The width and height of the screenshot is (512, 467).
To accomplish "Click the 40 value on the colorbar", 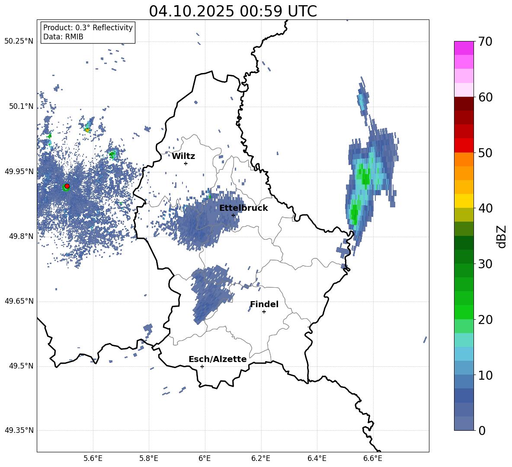I will [486, 208].
